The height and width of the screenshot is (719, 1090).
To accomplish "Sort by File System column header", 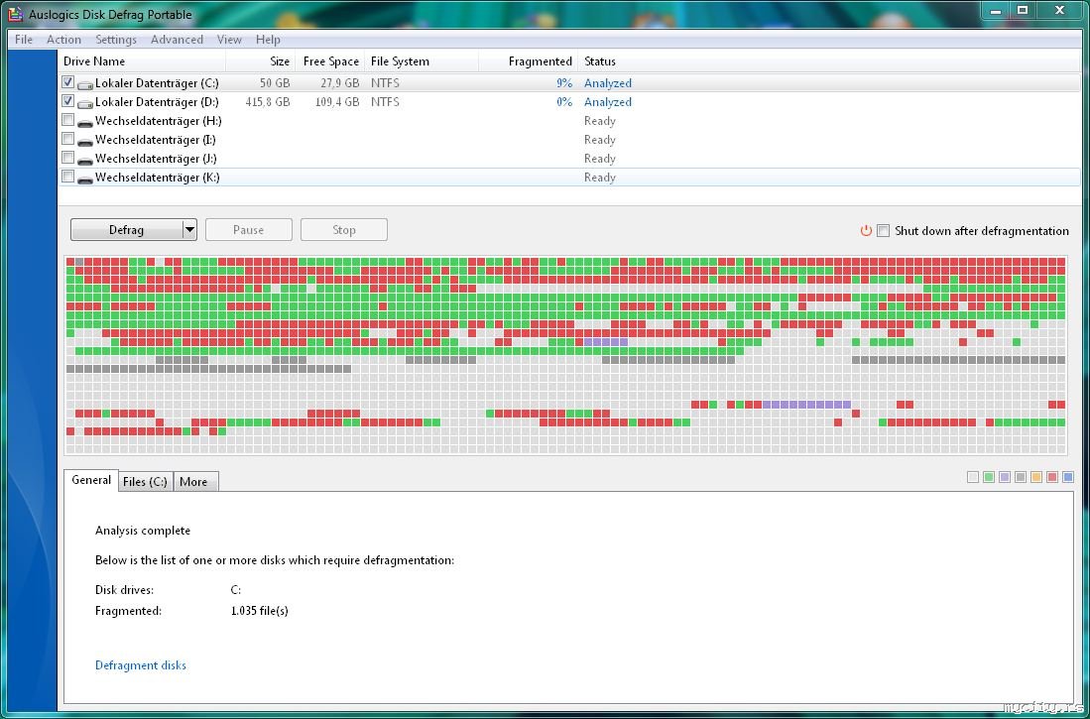I will point(422,61).
